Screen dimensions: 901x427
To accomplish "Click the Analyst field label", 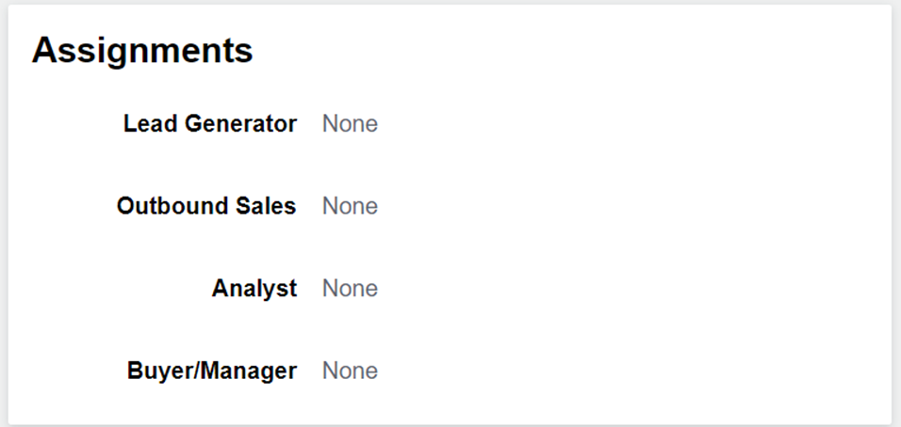I will click(x=254, y=289).
